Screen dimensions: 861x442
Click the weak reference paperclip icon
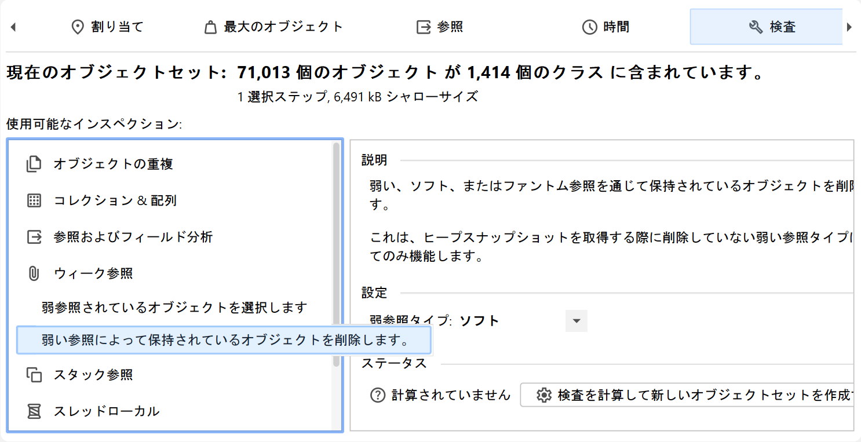pos(34,273)
